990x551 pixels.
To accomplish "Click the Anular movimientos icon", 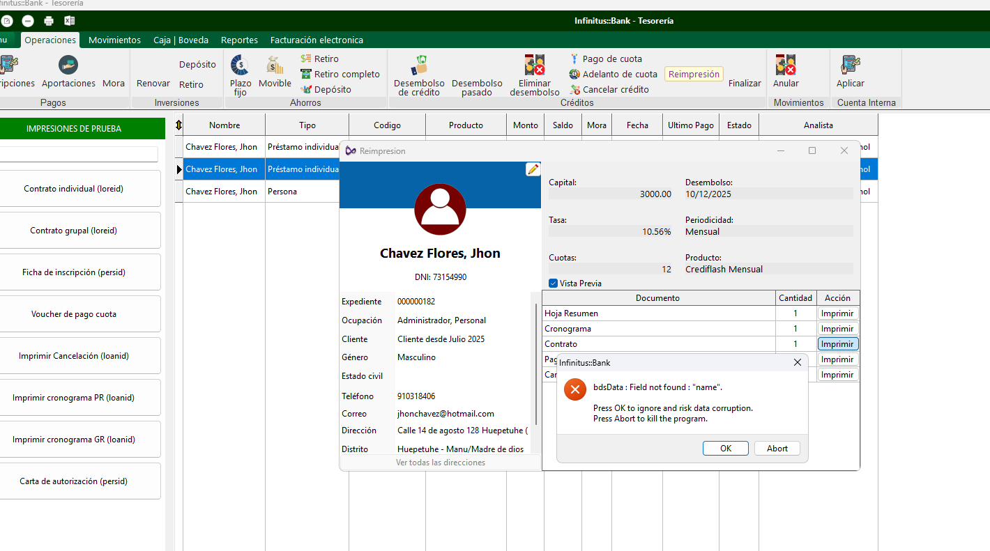I will 786,66.
